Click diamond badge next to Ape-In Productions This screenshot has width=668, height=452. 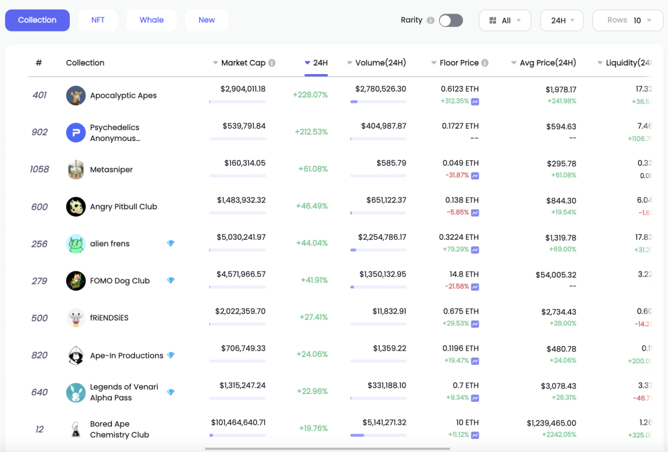[171, 355]
